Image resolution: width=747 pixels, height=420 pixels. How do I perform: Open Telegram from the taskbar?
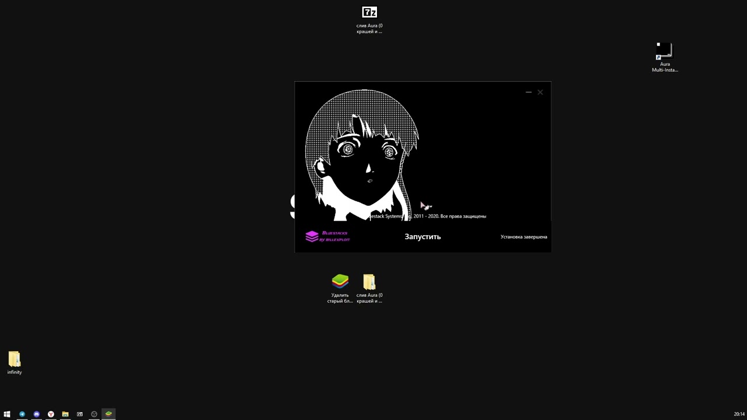tap(22, 414)
